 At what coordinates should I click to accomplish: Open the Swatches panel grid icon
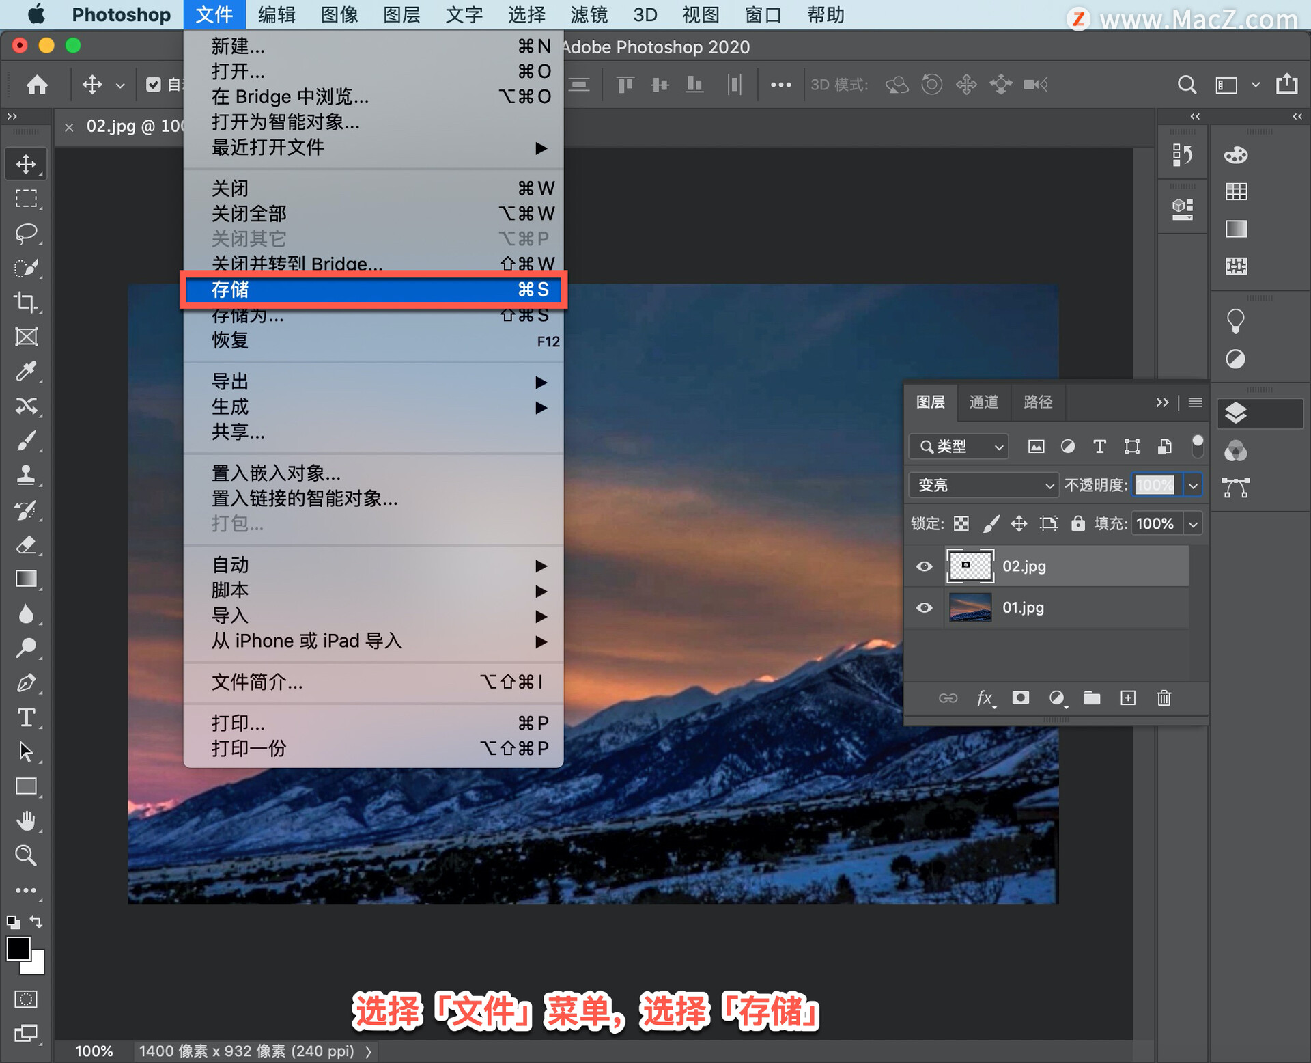pos(1236,191)
